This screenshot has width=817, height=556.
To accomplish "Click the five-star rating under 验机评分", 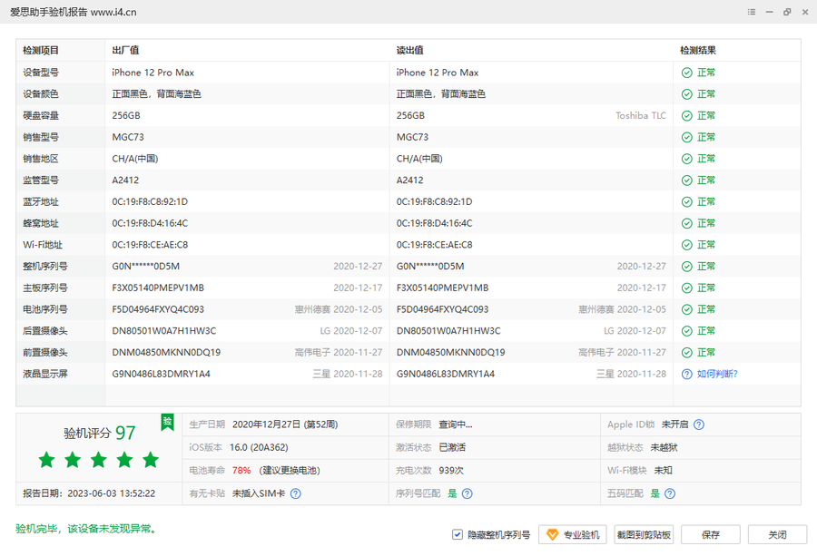I will point(99,460).
